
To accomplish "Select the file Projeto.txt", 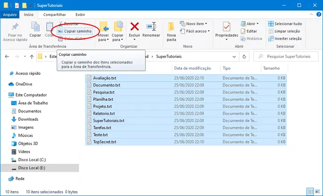I will coord(186,106).
